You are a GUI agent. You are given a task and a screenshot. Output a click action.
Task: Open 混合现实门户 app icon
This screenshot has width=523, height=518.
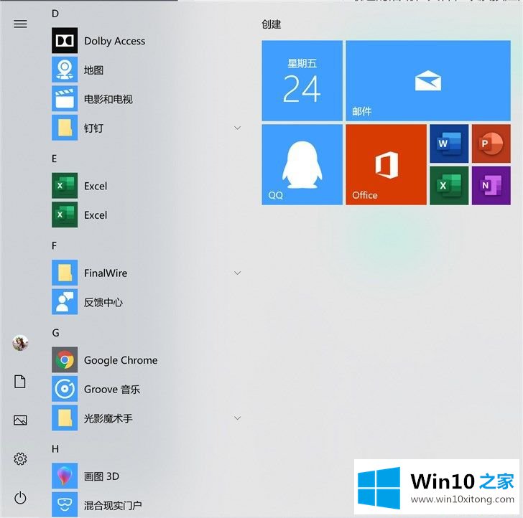pos(65,504)
